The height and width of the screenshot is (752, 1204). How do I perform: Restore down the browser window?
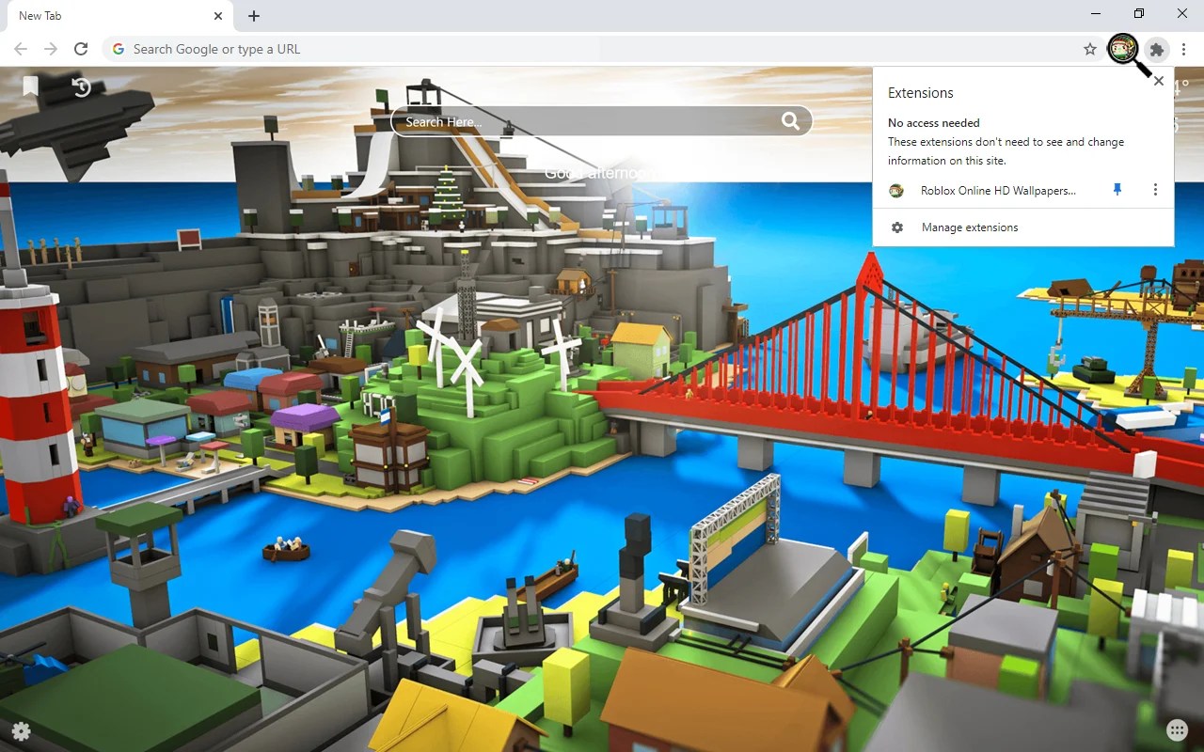(x=1139, y=14)
